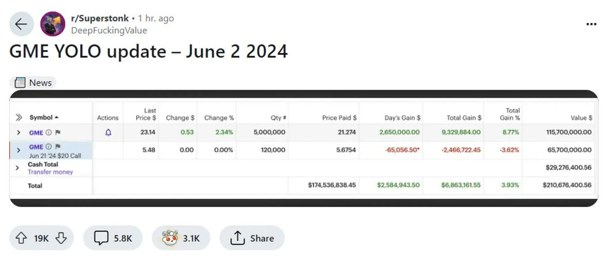
Task: Click the flag icon beside GME shares
Action: tap(58, 133)
